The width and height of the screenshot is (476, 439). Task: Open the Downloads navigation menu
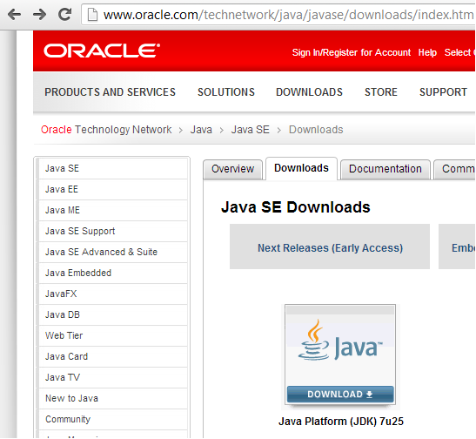[309, 92]
